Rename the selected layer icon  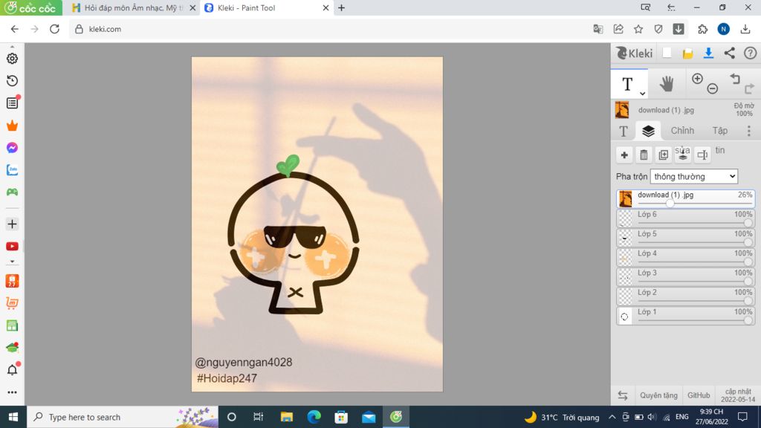click(x=702, y=155)
